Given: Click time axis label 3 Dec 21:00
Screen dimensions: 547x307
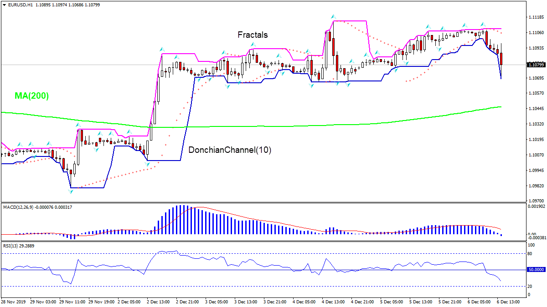Looking at the screenshot, I should click(x=276, y=302).
